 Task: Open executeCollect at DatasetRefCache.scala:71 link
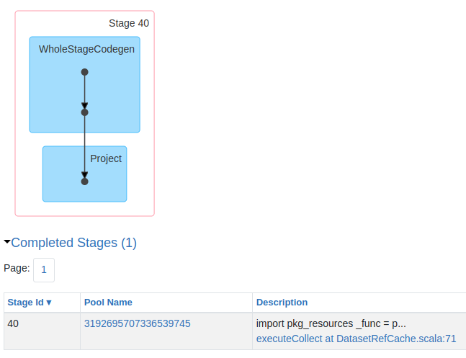[356, 339]
